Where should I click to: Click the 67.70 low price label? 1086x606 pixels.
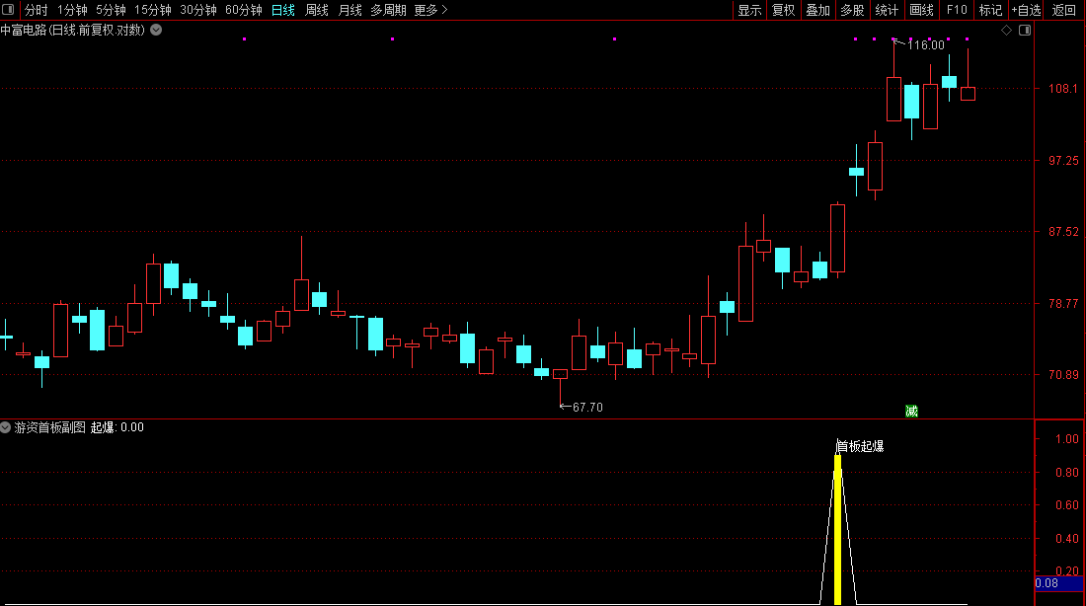coord(587,408)
